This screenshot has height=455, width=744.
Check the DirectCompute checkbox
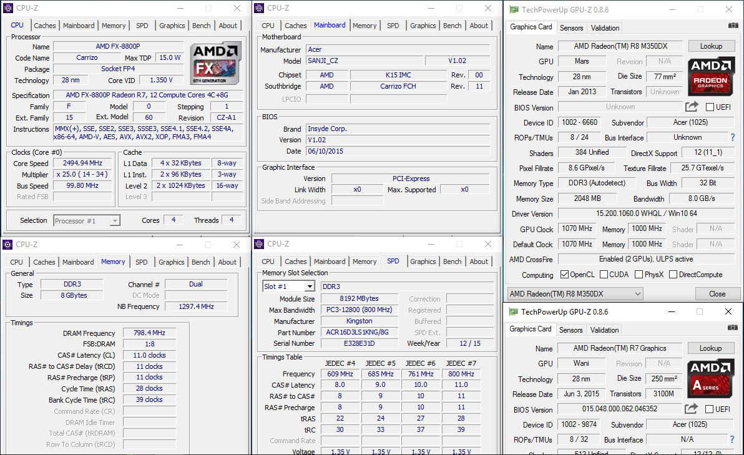point(673,274)
